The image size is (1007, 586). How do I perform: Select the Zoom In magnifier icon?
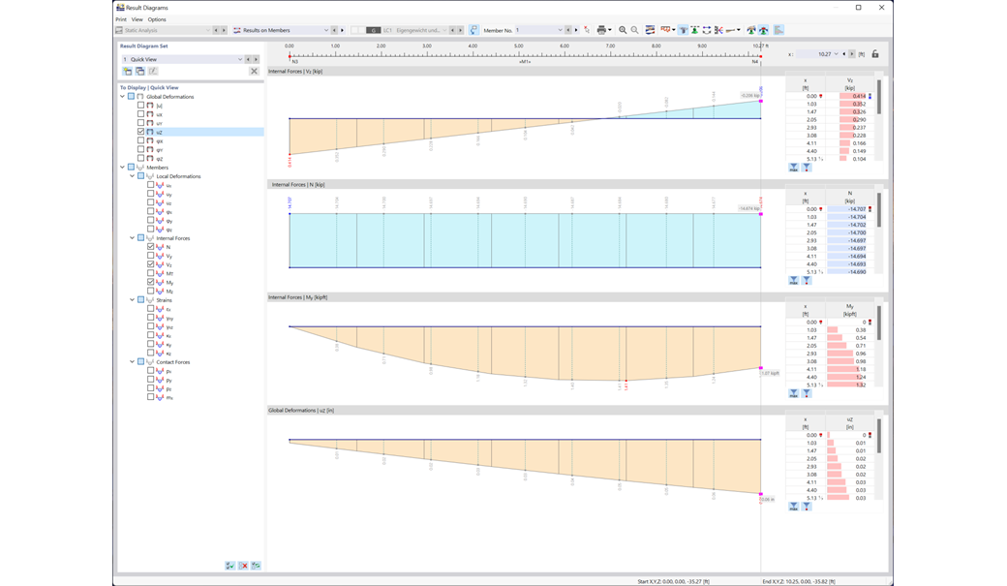click(623, 30)
